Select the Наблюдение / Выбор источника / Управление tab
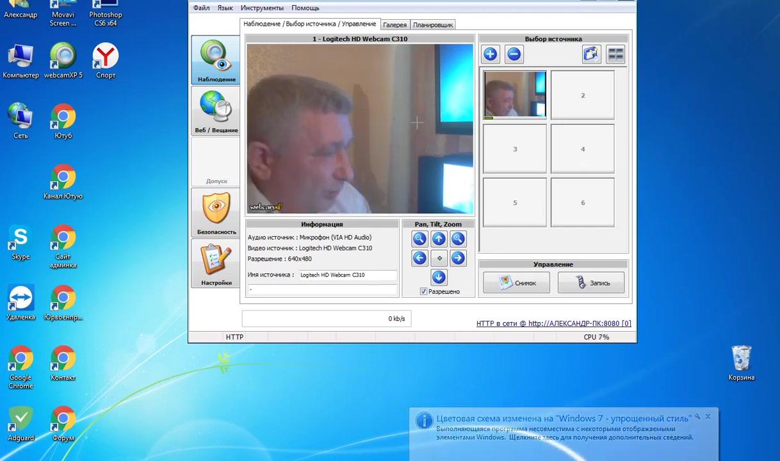The width and height of the screenshot is (780, 461). click(309, 24)
